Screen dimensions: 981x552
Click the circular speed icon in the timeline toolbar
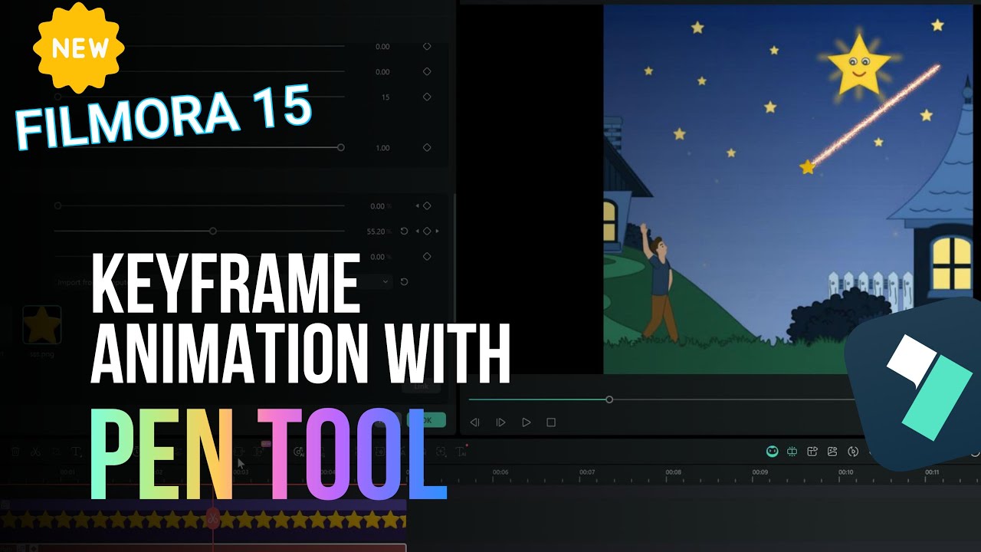[853, 452]
